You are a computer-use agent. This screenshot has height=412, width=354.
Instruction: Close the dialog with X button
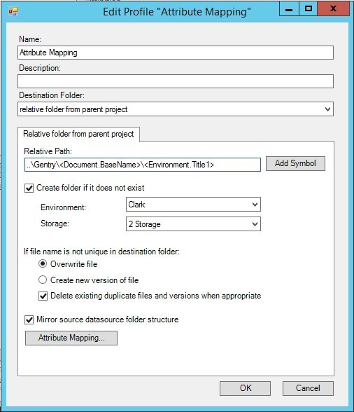[x=333, y=9]
